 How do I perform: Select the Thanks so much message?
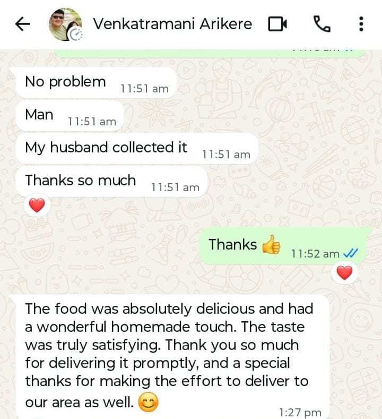[111, 182]
